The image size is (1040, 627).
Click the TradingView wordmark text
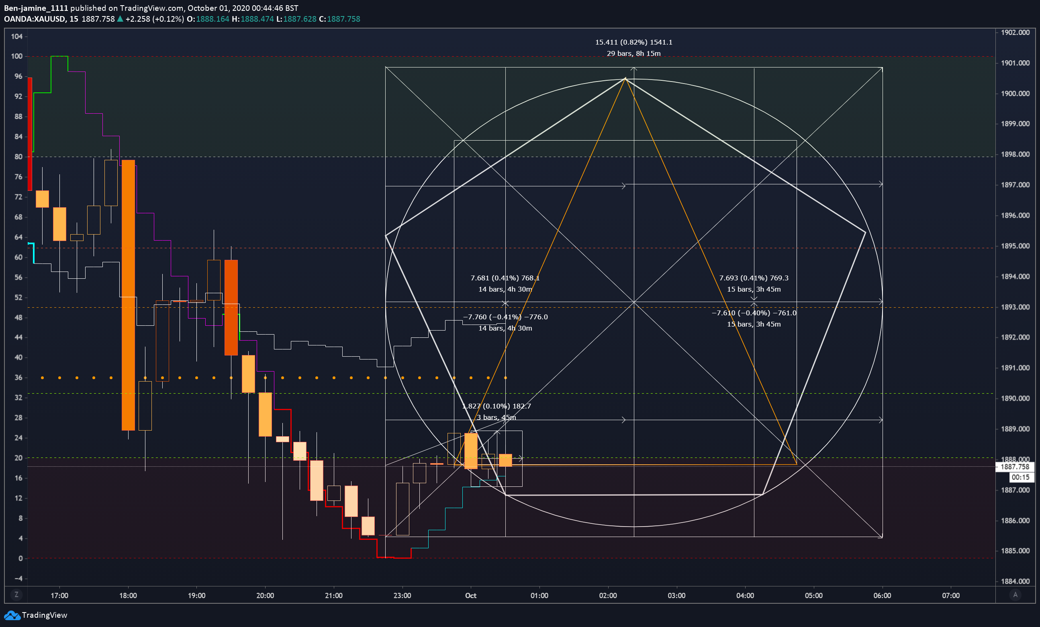pyautogui.click(x=44, y=615)
